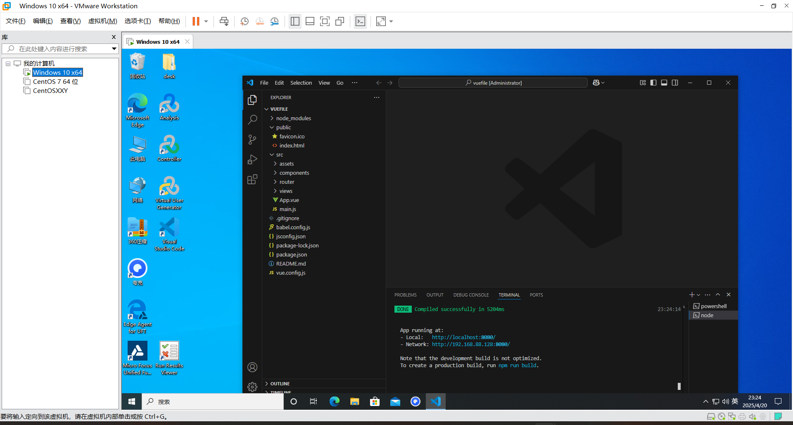Open File Explorer from the taskbar
Image resolution: width=793 pixels, height=425 pixels.
coord(354,401)
